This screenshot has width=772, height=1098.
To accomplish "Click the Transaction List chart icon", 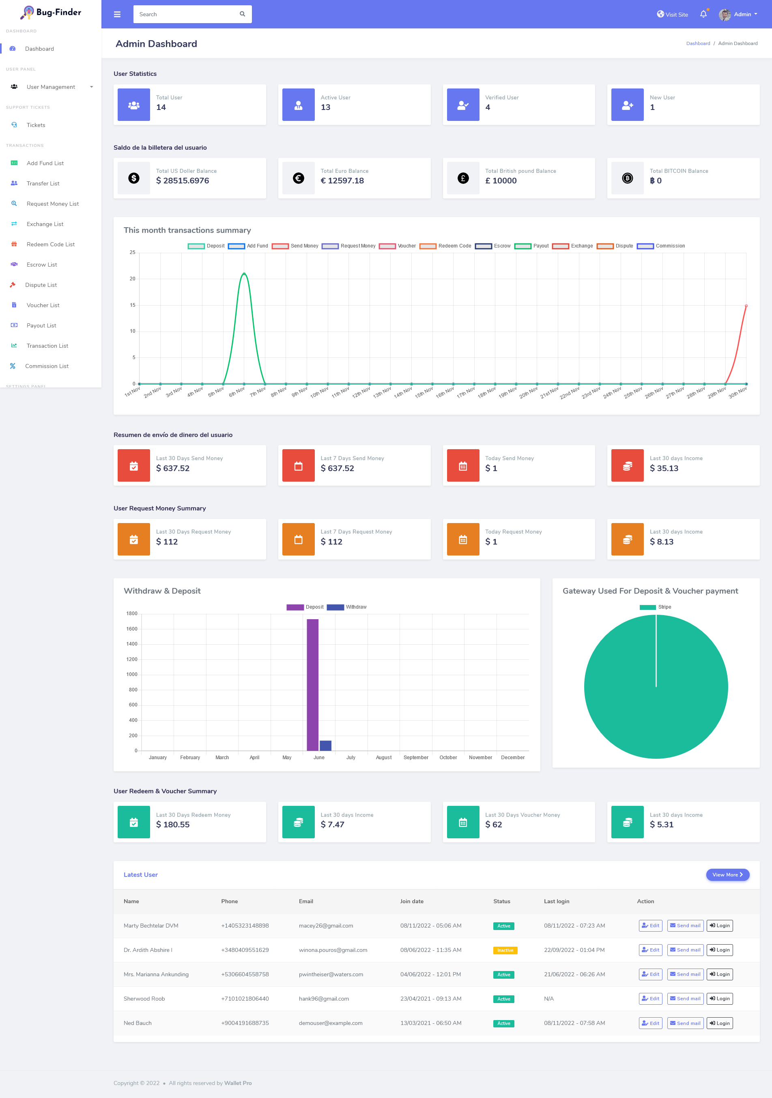I will click(x=14, y=346).
